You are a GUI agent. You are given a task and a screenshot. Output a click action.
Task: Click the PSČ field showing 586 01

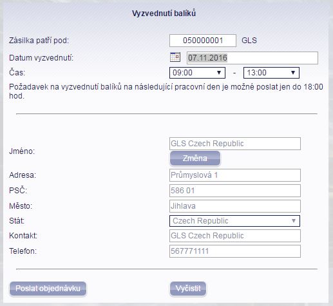[x=235, y=191]
